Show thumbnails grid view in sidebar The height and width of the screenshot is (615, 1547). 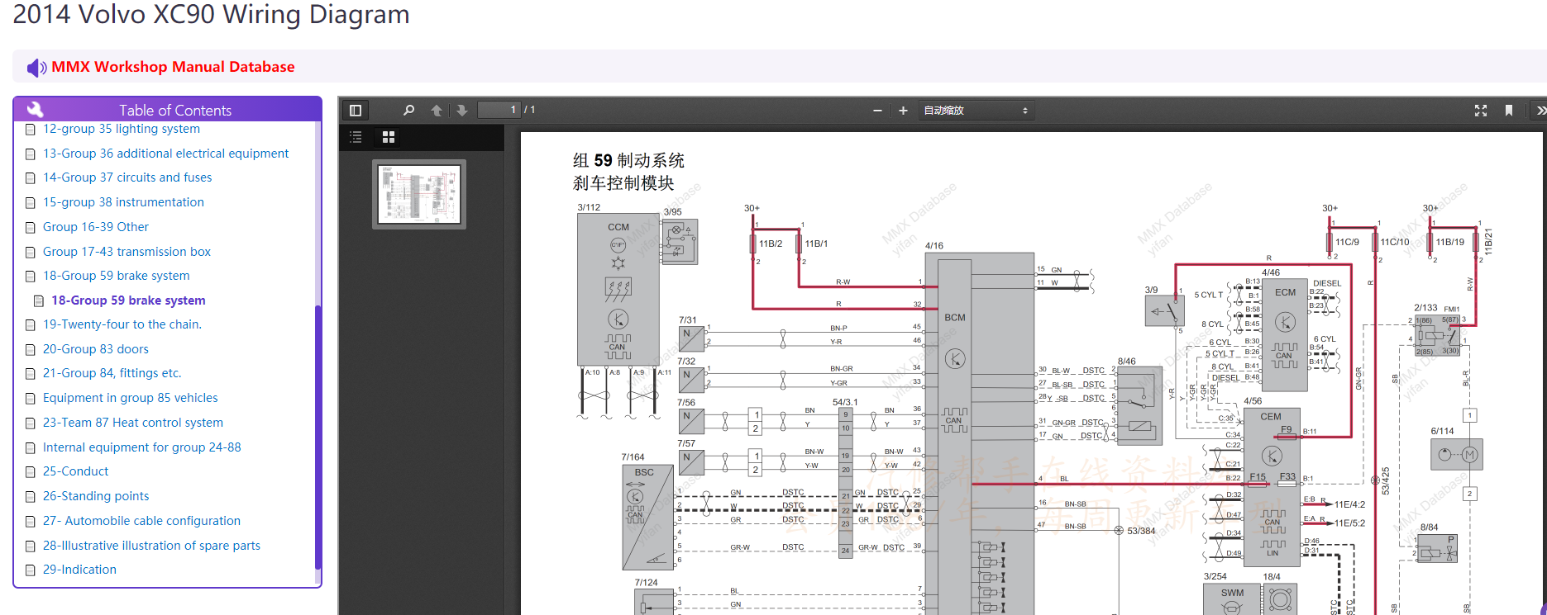click(389, 137)
